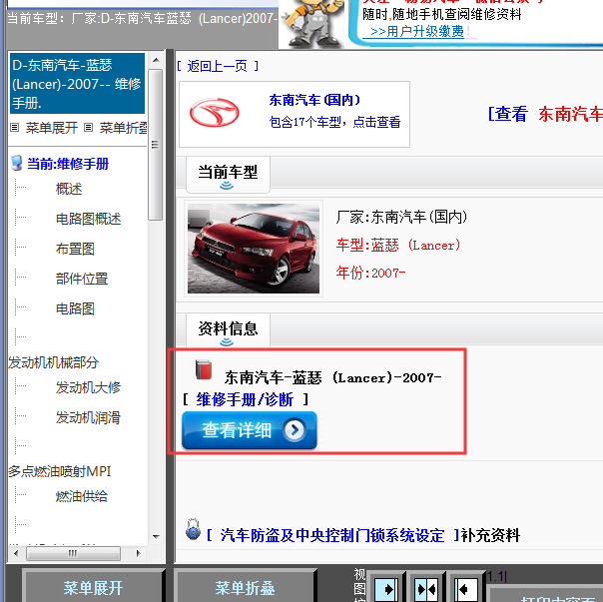Click the center split view layout button
The height and width of the screenshot is (602, 603).
click(x=426, y=588)
